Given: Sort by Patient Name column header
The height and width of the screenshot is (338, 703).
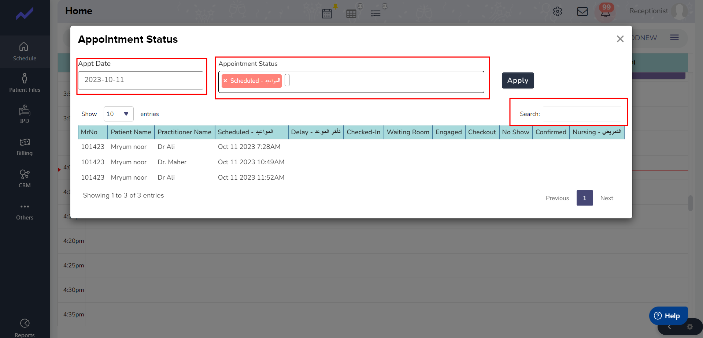Looking at the screenshot, I should click(131, 132).
